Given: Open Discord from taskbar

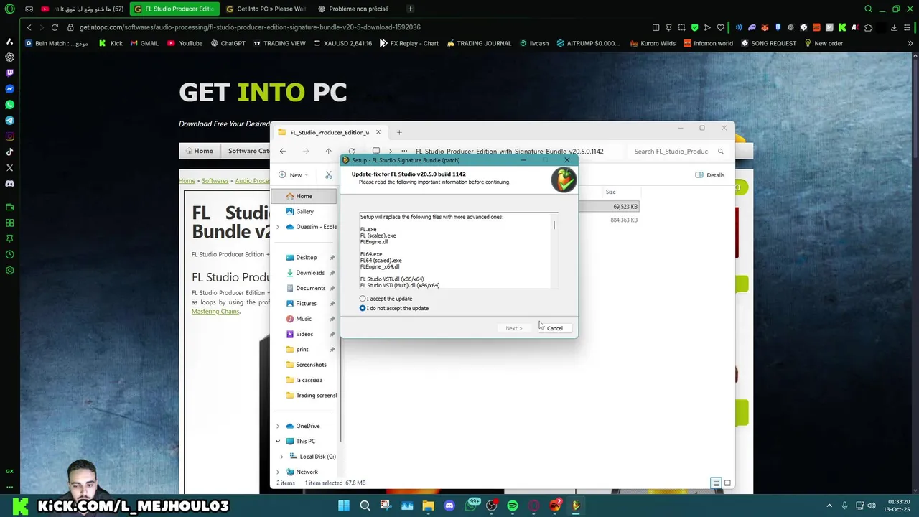Looking at the screenshot, I should [x=449, y=506].
